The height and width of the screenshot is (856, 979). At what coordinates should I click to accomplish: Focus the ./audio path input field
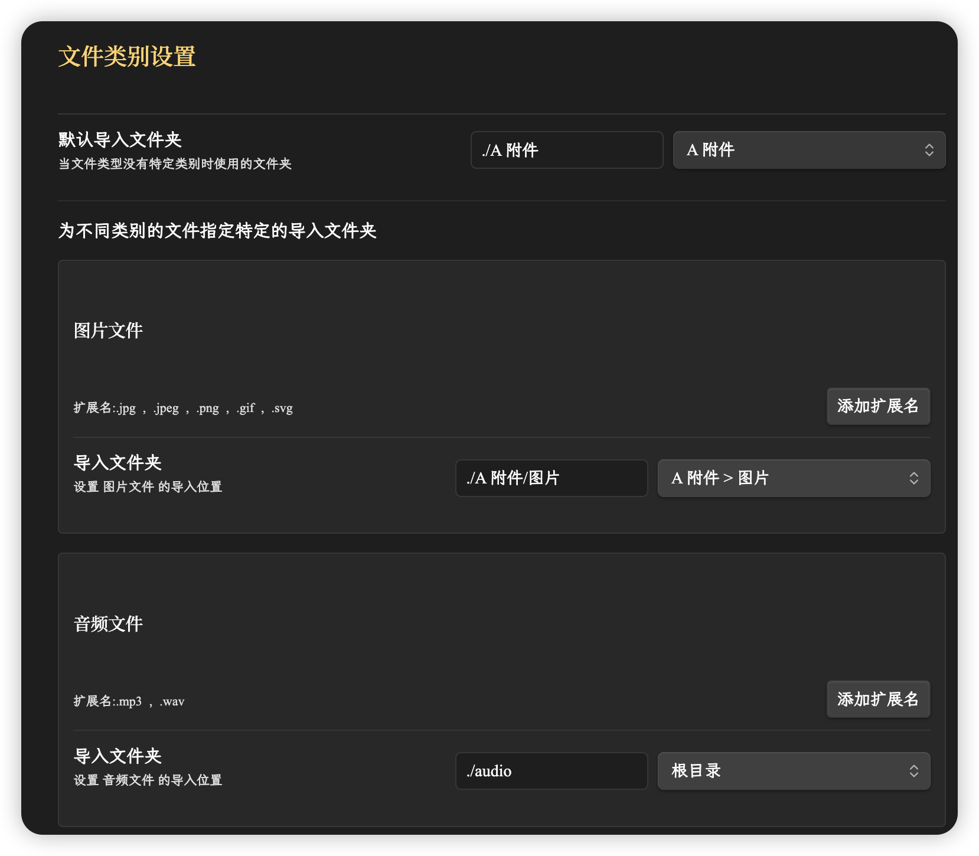click(x=551, y=771)
